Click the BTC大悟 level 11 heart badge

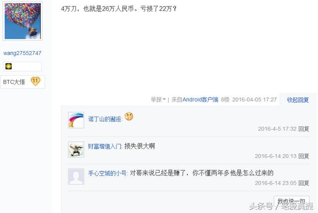coord(35,81)
